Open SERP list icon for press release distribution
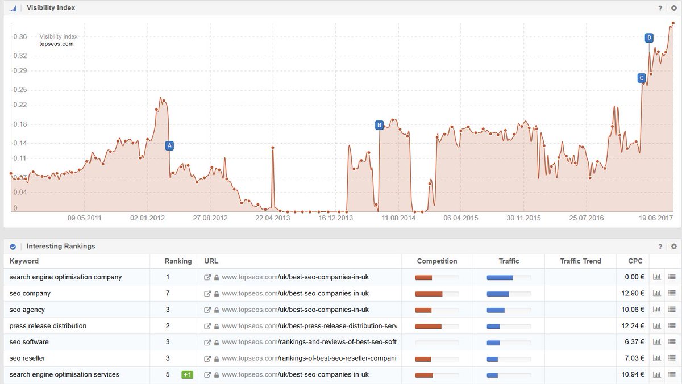This screenshot has width=682, height=384. (672, 326)
